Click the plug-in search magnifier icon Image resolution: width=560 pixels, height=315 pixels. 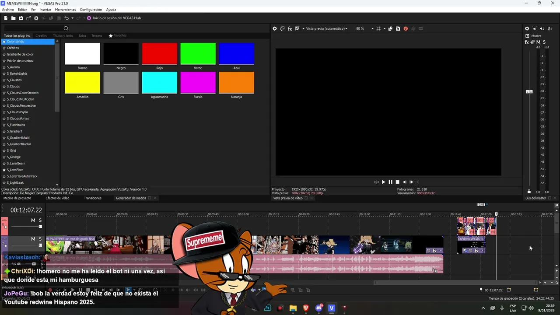(66, 28)
